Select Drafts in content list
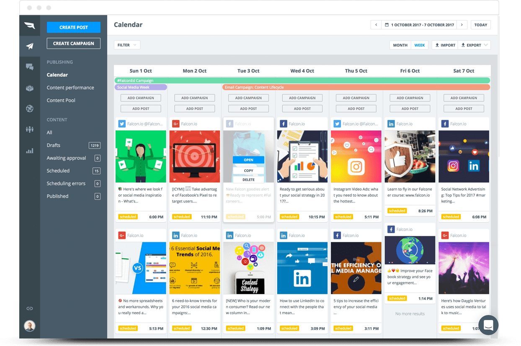521x346 pixels. point(54,145)
